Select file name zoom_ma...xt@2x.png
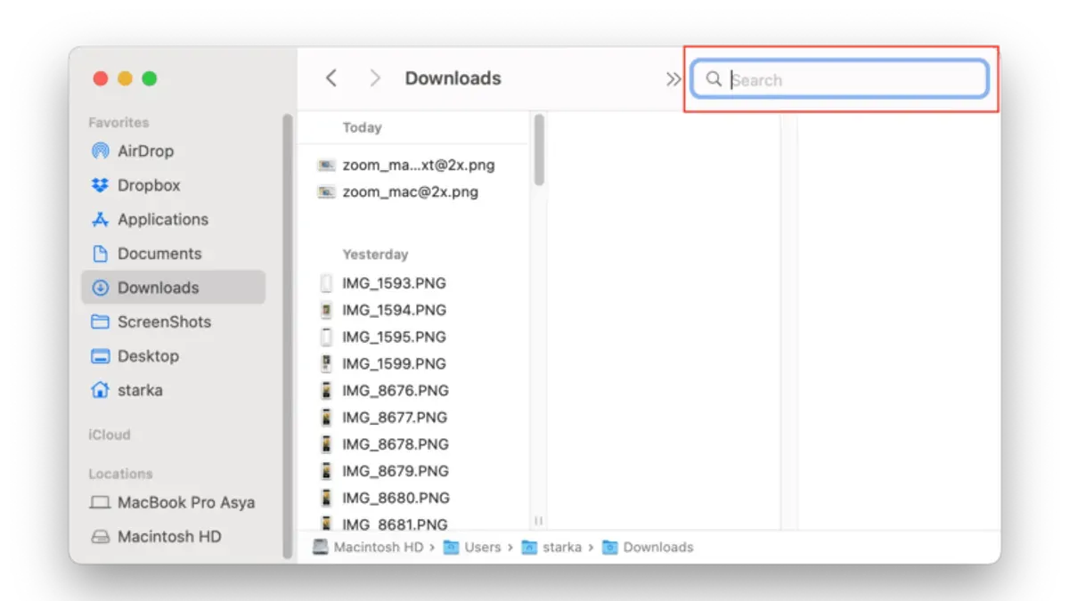 click(419, 165)
